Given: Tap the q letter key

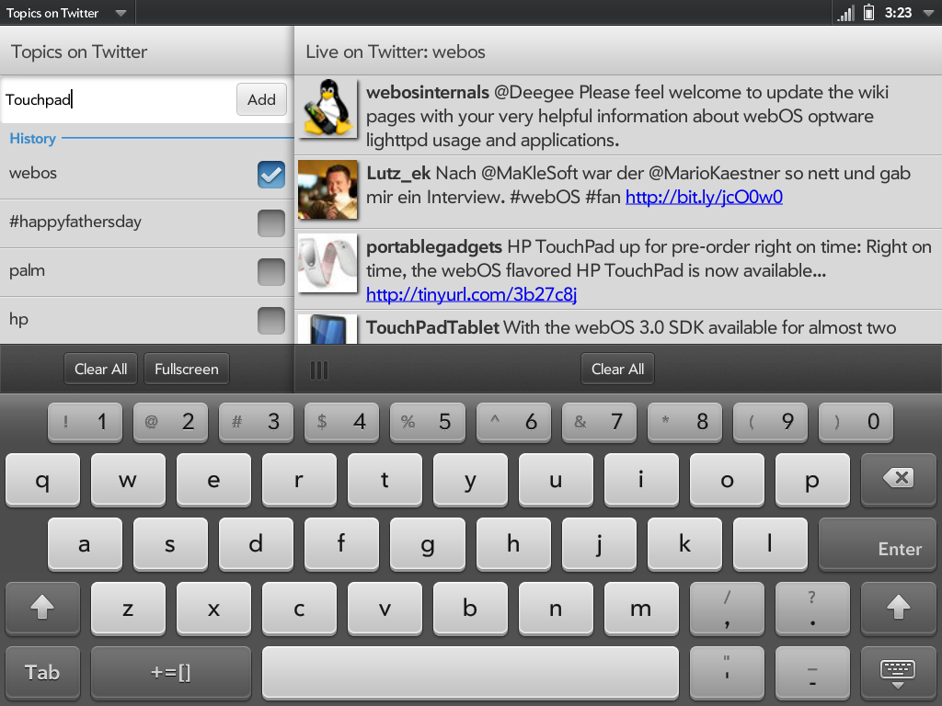Looking at the screenshot, I should click(x=42, y=479).
